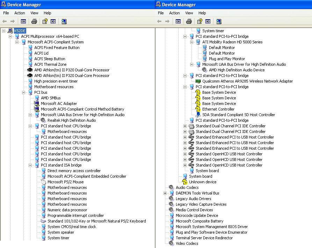Select the ACPI Lid entry

(41, 53)
